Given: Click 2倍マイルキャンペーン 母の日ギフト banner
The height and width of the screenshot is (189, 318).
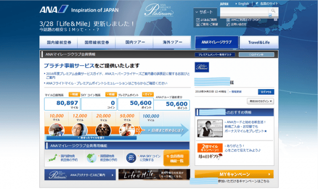Looking at the screenshot, I should 210,152.
